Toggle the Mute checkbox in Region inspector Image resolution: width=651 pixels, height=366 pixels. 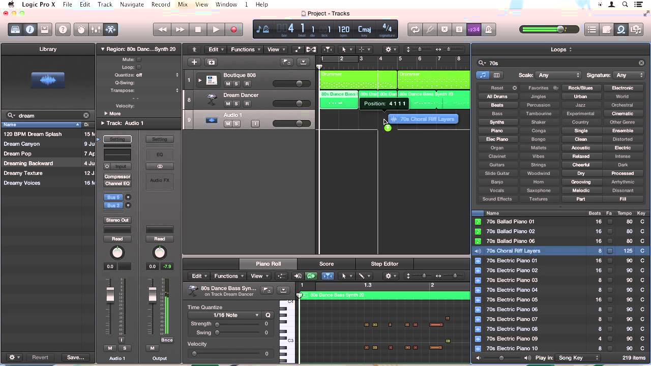pyautogui.click(x=139, y=59)
